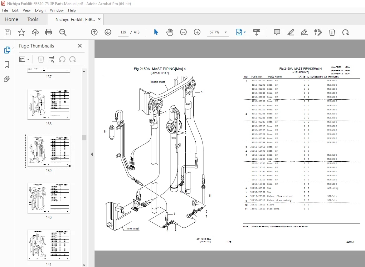Click the thumbnail panel scrollbar handle

(x=84, y=138)
